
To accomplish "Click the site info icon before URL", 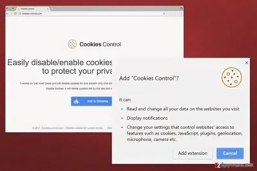I will (20, 14).
